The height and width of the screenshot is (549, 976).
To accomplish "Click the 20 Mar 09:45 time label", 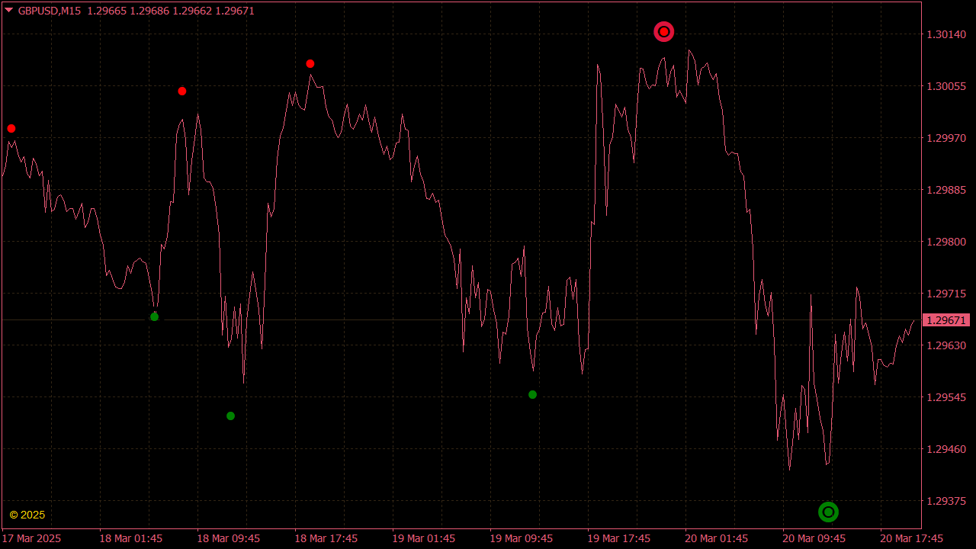I will coord(814,538).
